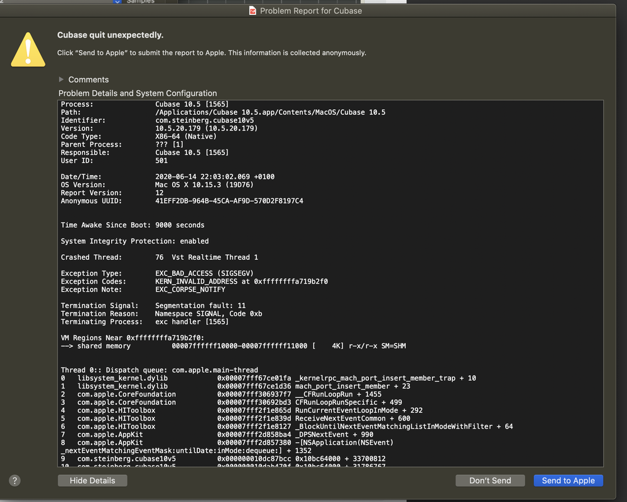The height and width of the screenshot is (502, 627).
Task: Click the OS Version 'Mac OS X 10.15.3 (19D76)'
Action: click(204, 184)
